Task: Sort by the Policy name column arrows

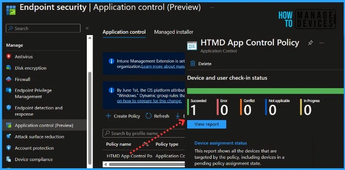Action: [146, 144]
